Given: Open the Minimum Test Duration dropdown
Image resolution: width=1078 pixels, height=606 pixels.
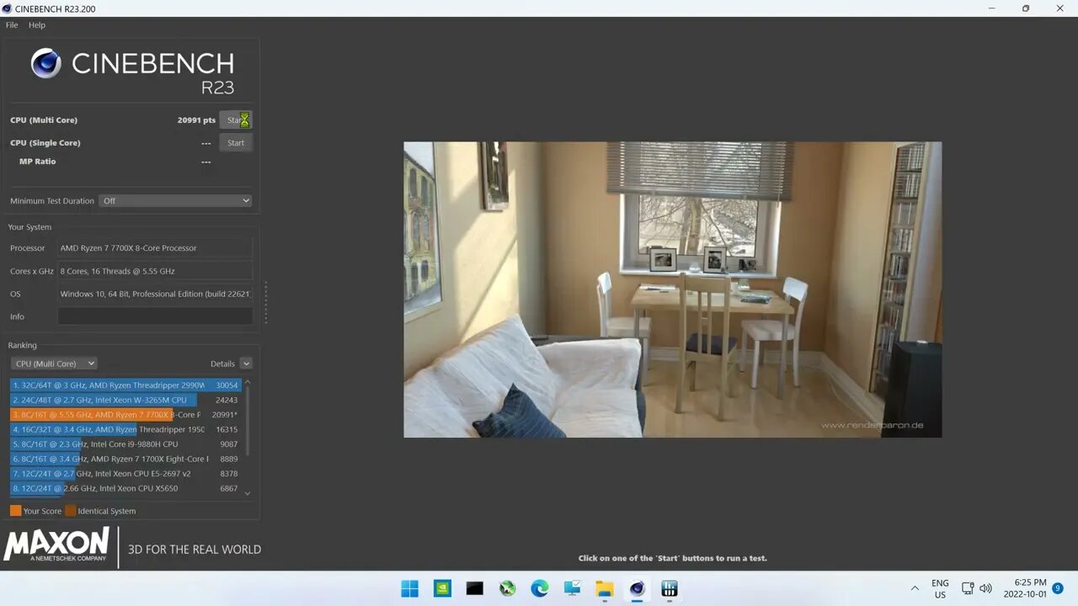Looking at the screenshot, I should [175, 201].
